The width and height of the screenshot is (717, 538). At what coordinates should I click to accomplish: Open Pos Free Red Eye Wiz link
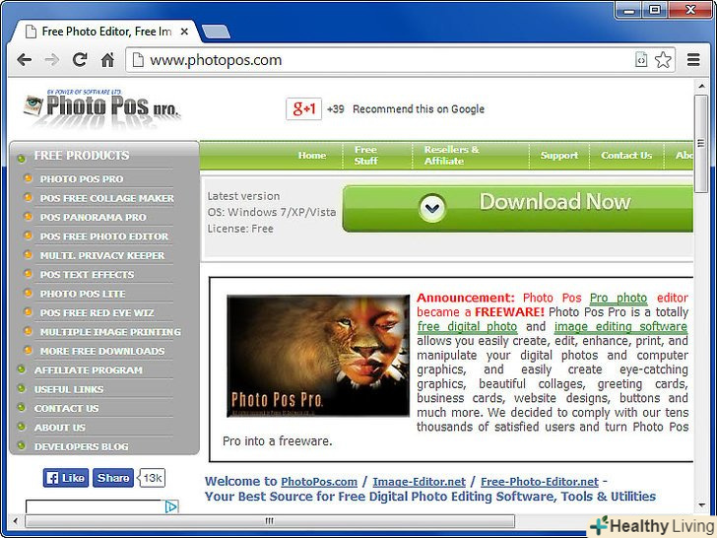pyautogui.click(x=97, y=313)
